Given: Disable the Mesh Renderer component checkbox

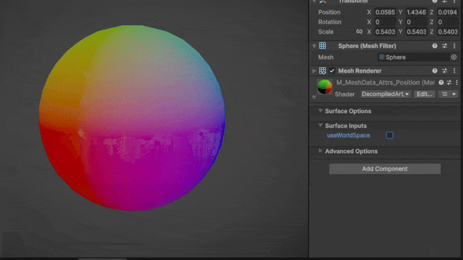Looking at the screenshot, I should click(x=332, y=71).
